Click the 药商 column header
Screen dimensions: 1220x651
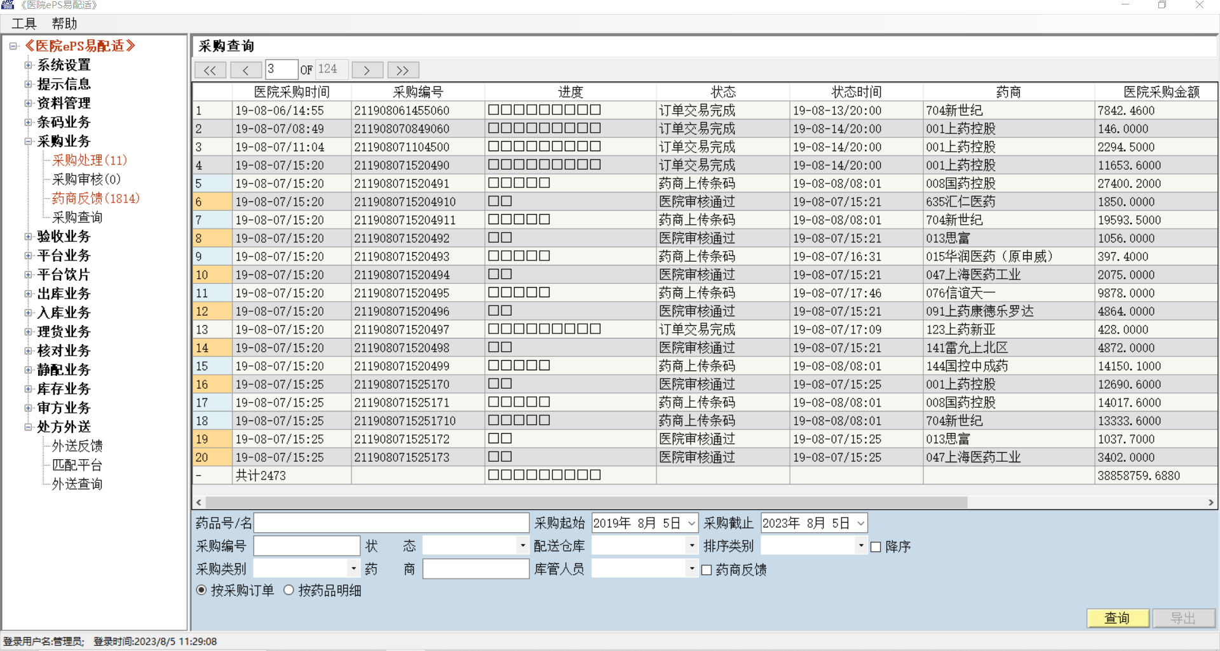tap(1009, 92)
